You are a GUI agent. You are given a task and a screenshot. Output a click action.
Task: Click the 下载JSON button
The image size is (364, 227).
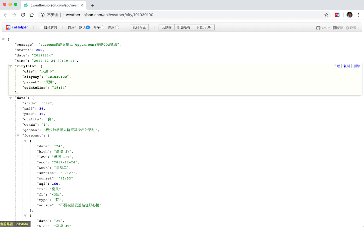click(x=204, y=27)
